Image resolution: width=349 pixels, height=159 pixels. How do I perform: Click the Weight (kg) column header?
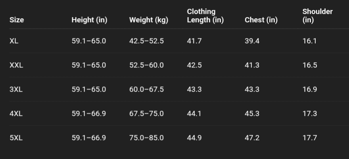[x=149, y=20]
